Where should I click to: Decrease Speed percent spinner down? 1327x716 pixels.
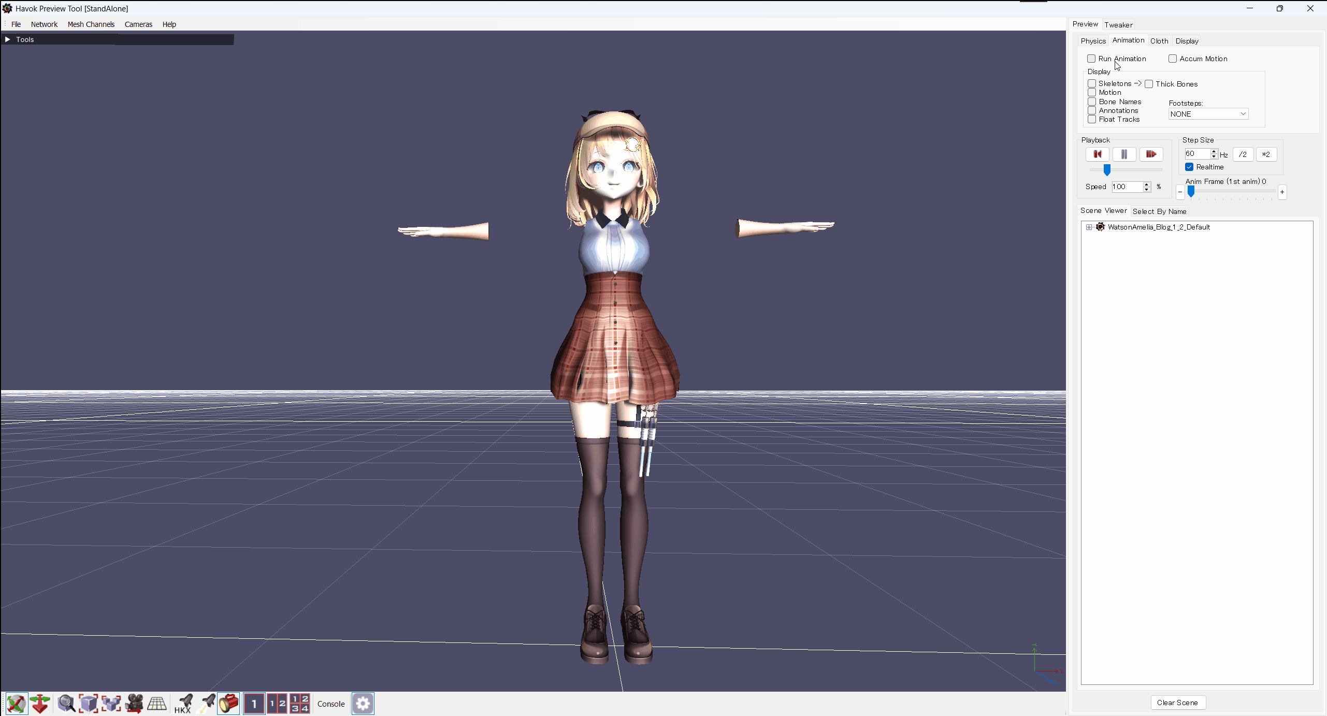coord(1147,190)
